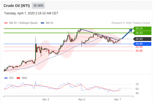
Task: Click the Research © 2020 Trading Central credit
Action: [x=131, y=23]
